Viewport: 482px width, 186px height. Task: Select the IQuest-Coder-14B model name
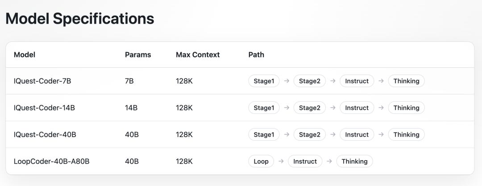coord(44,108)
